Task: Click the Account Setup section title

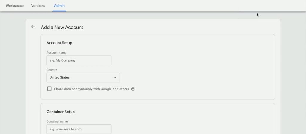Action: [59, 43]
